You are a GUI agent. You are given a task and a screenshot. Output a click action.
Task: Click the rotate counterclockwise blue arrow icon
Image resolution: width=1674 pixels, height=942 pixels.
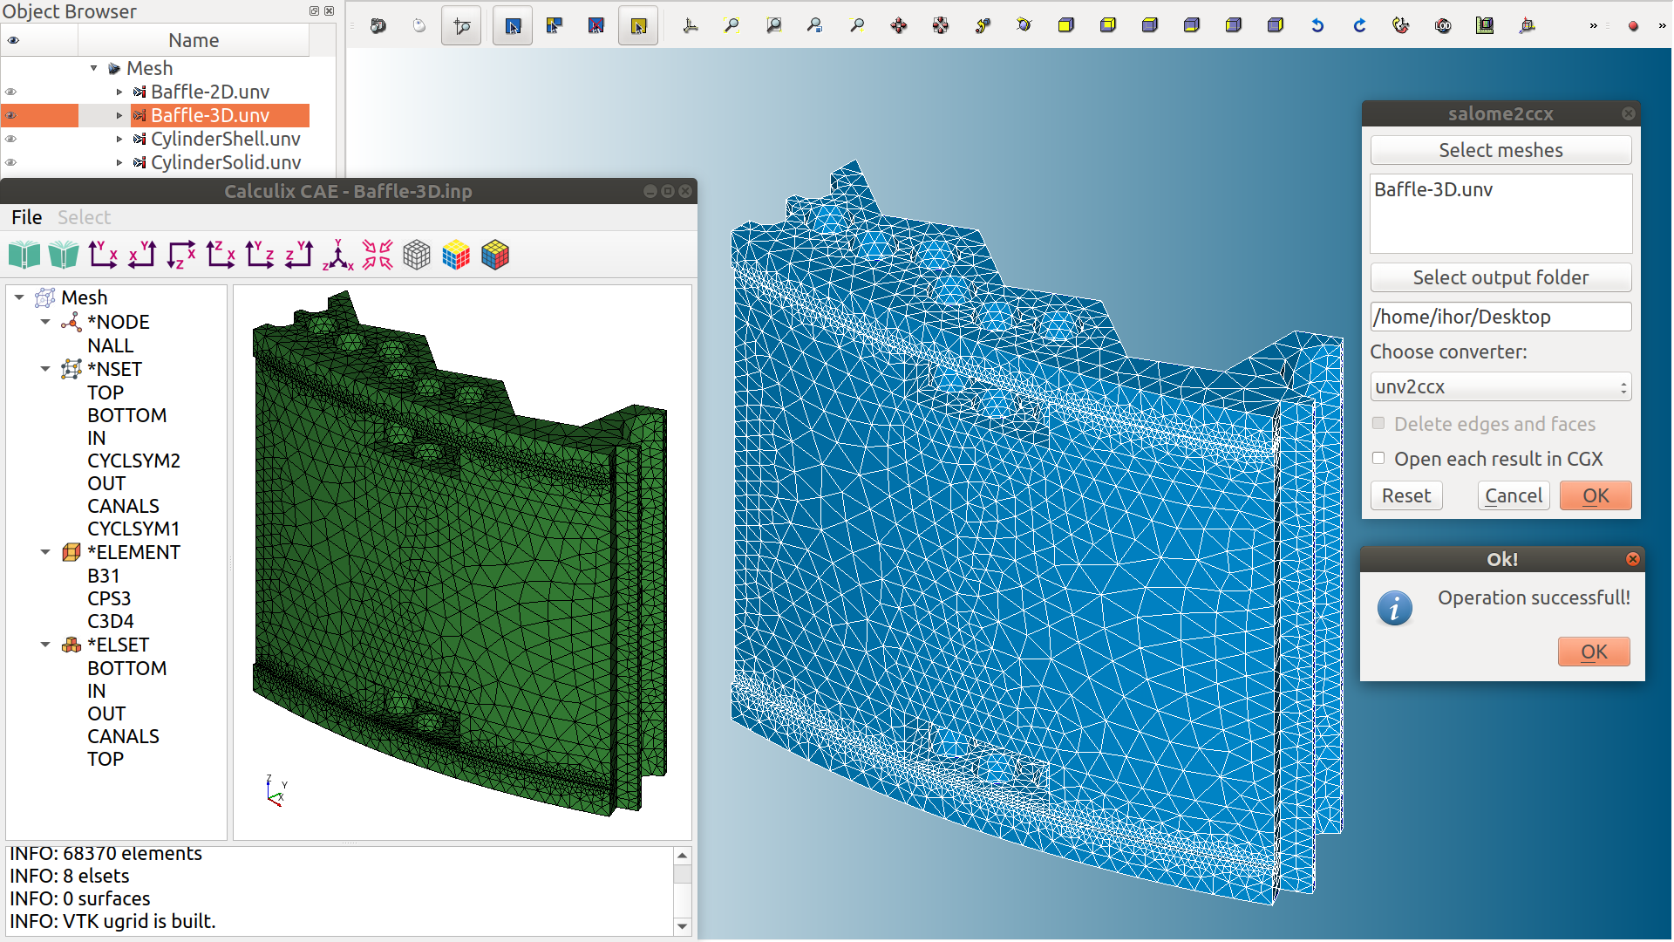tap(1317, 25)
